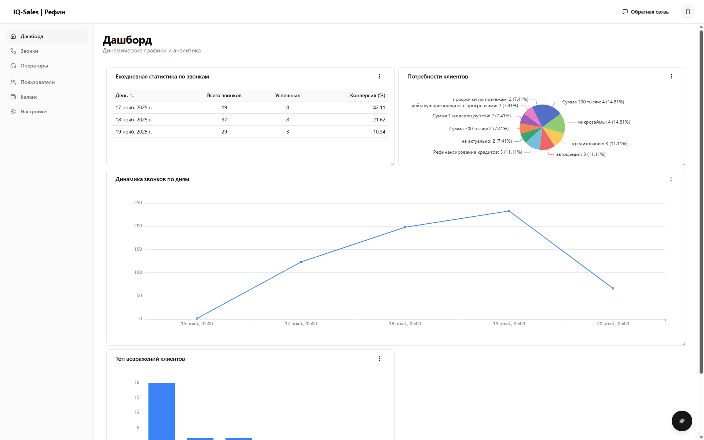This screenshot has height=440, width=704.
Task: Go to Операторы menu entry
Action: point(34,66)
